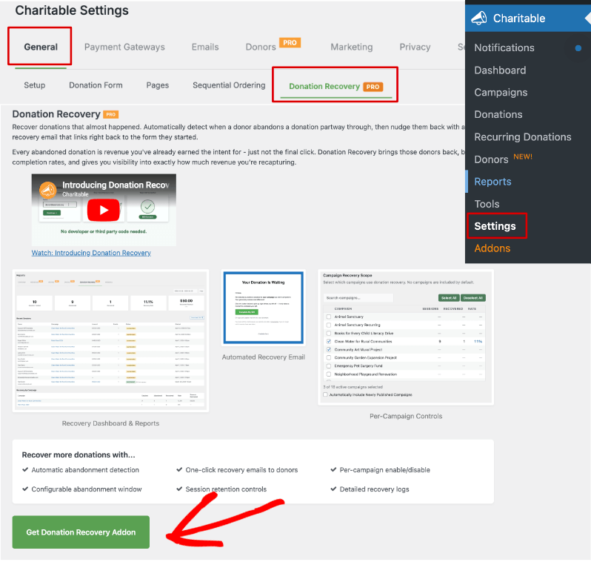
Task: Open the Per-Campaign Controls screenshot
Action: 406,337
